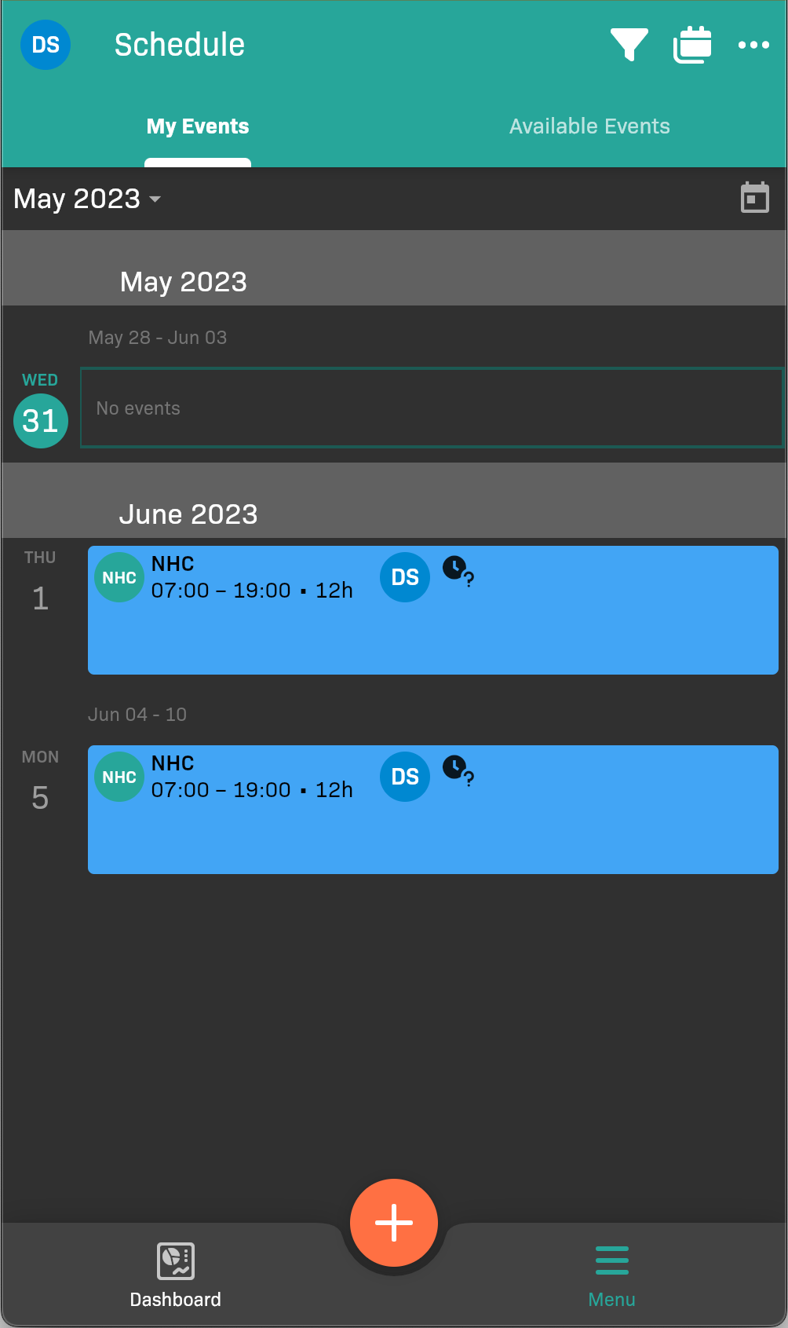Viewport: 788px width, 1328px height.
Task: Open the Menu button in bottom bar
Action: pos(611,1274)
